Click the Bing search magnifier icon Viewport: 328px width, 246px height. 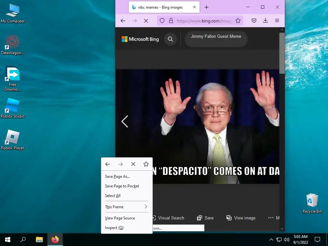point(170,39)
